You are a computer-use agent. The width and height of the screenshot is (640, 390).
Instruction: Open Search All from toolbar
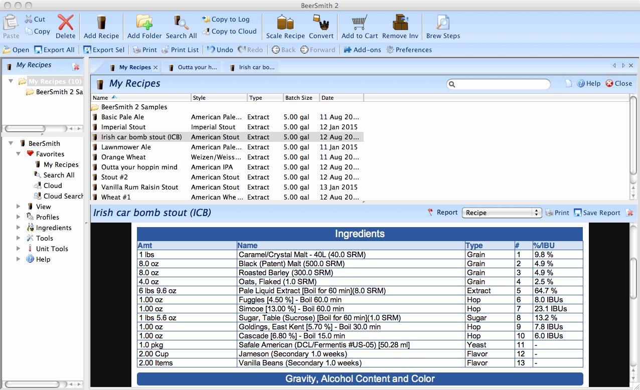coord(181,27)
